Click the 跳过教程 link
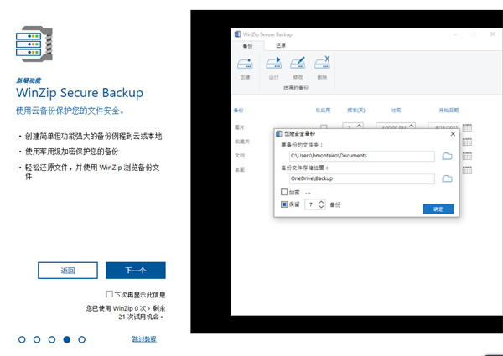This screenshot has height=356, width=503. click(143, 339)
